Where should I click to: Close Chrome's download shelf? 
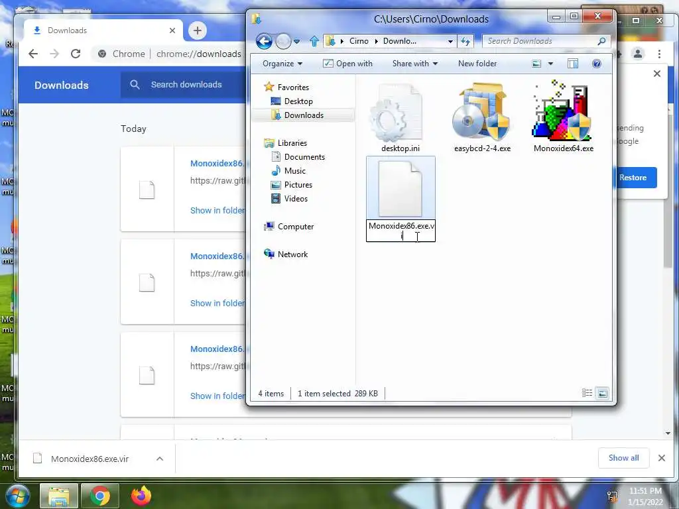(661, 458)
